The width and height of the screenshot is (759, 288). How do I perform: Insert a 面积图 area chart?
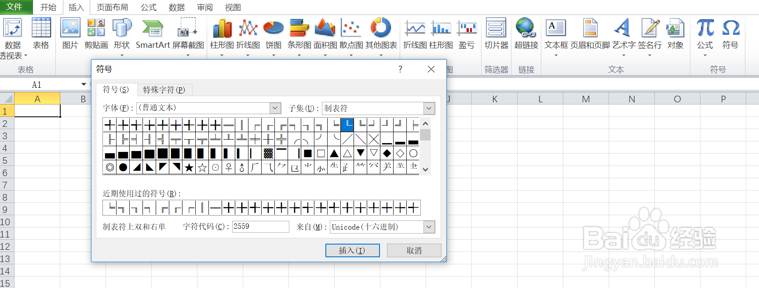click(x=325, y=37)
